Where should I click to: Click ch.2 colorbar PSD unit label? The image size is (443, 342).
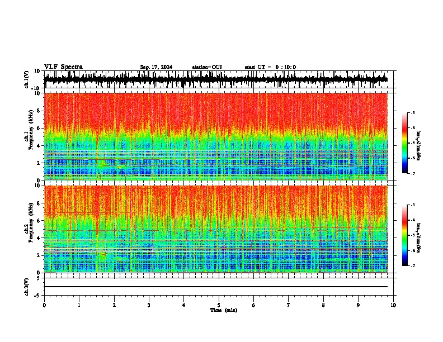tap(419, 237)
